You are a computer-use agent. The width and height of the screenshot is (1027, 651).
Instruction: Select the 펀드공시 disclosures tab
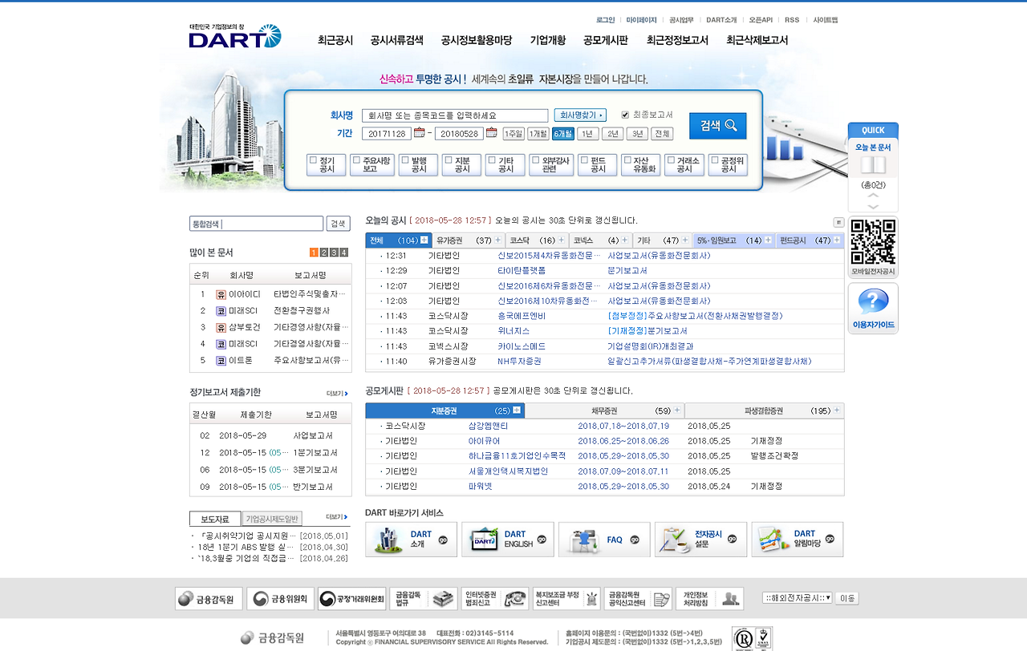[x=810, y=240]
